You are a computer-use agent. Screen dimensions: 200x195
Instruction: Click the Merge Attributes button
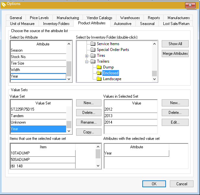click(x=175, y=54)
